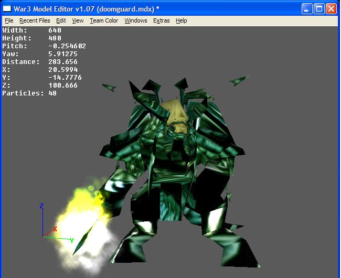The width and height of the screenshot is (341, 278).
Task: Open the Windows menu
Action: coord(136,20)
